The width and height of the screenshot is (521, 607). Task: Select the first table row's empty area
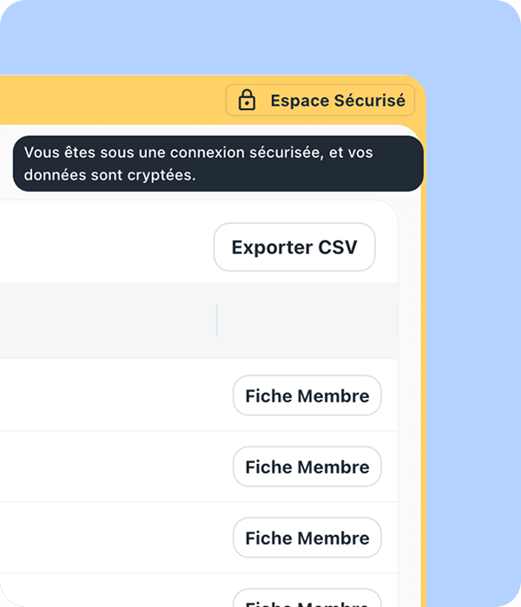pyautogui.click(x=104, y=396)
